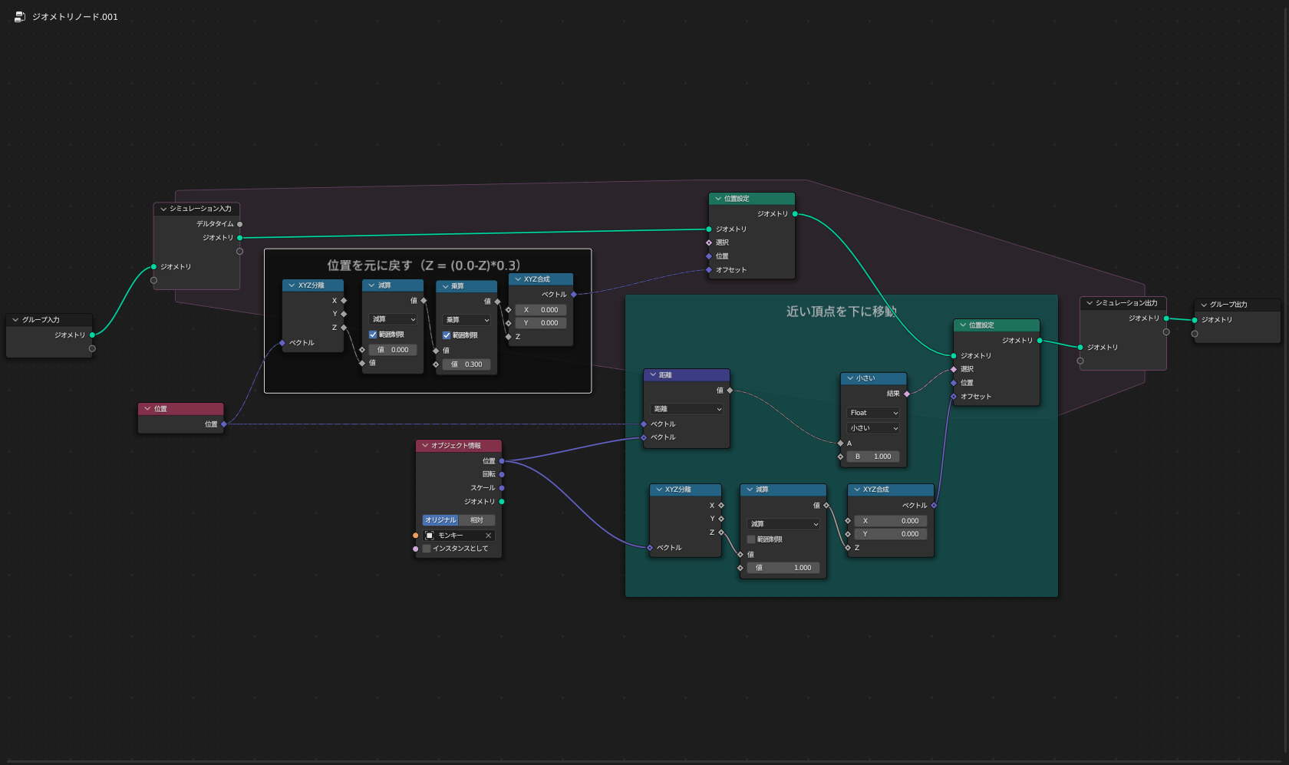Screen dimensions: 1289x765
Task: Open the 距離 operation dropdown
Action: coord(687,409)
